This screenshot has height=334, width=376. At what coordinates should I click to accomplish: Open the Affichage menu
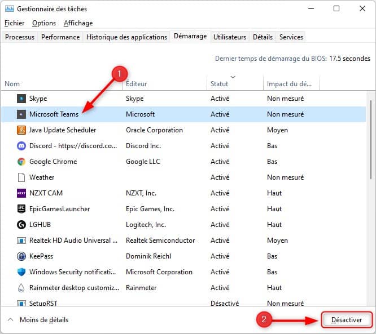tap(78, 23)
